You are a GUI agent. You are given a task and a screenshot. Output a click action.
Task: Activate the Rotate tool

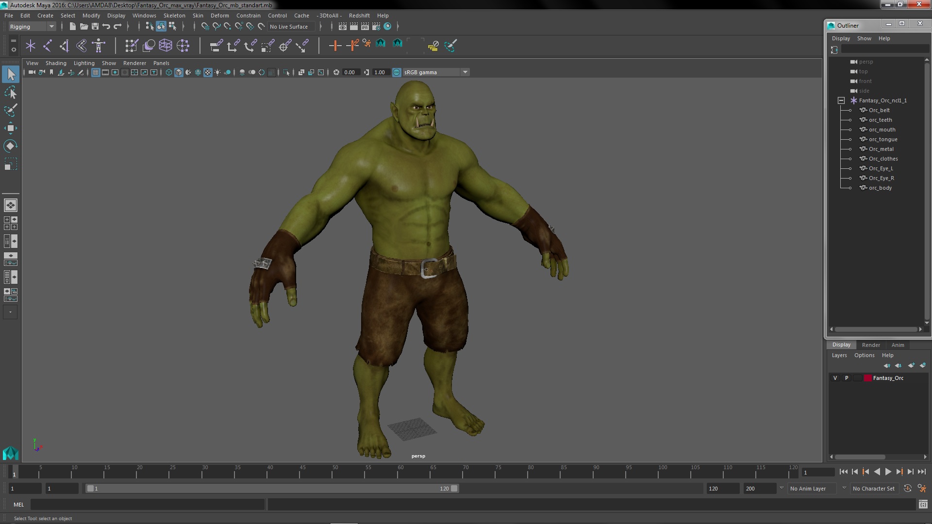coord(11,146)
